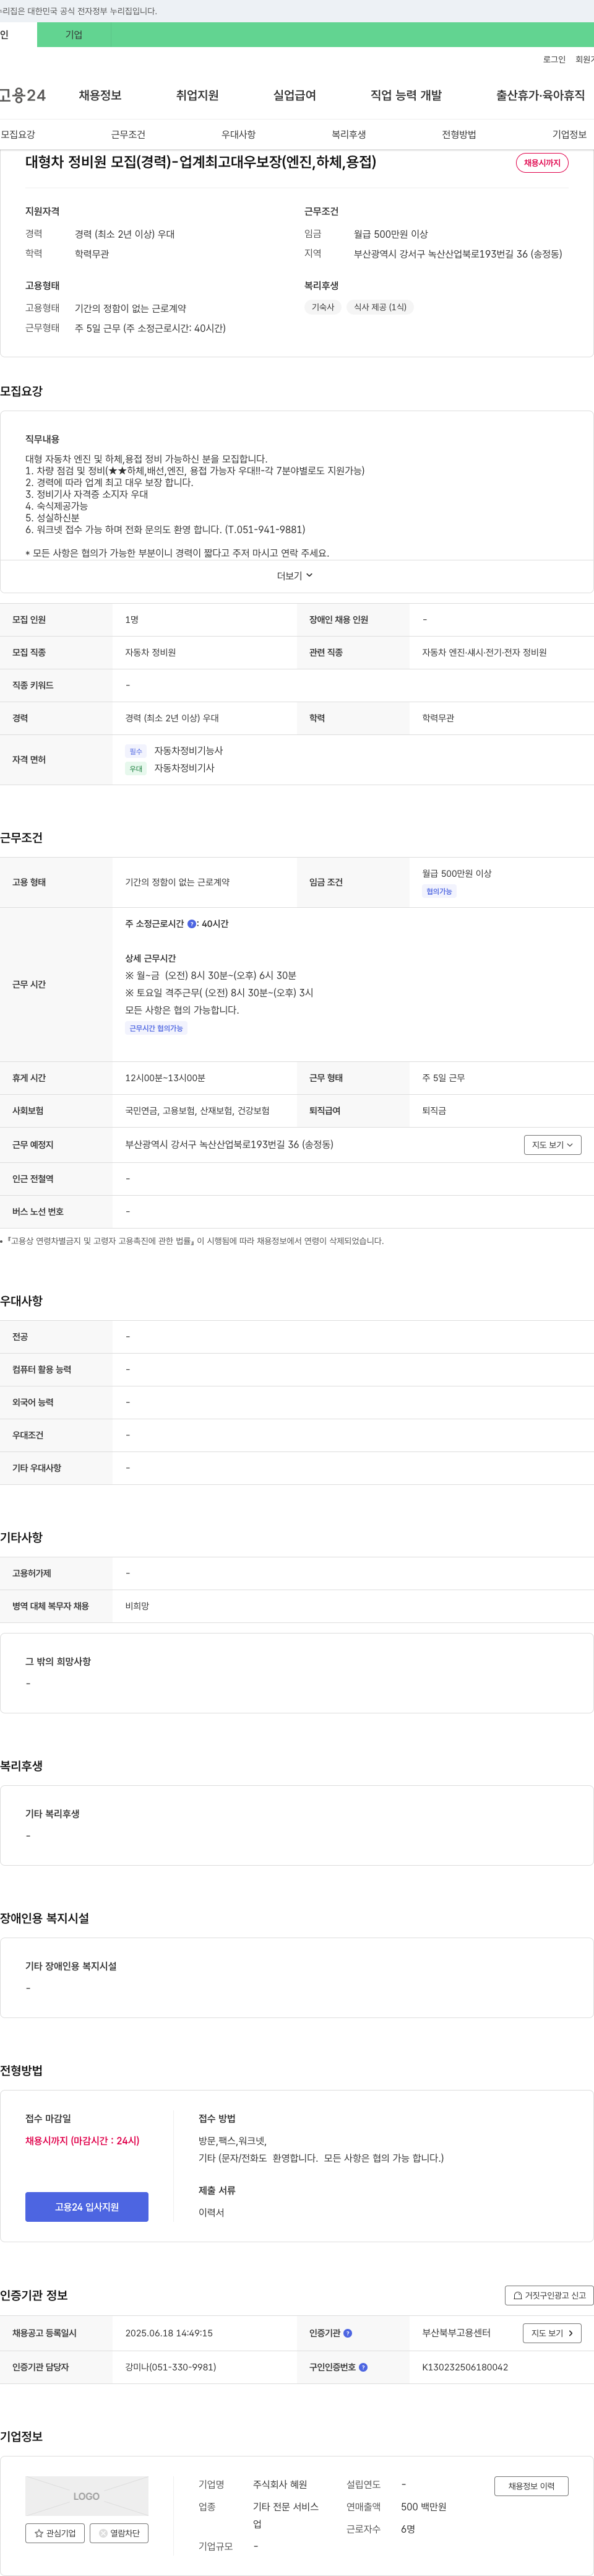Click the 협의가능 wage tag
Screen dimensions: 594x2576
[439, 891]
